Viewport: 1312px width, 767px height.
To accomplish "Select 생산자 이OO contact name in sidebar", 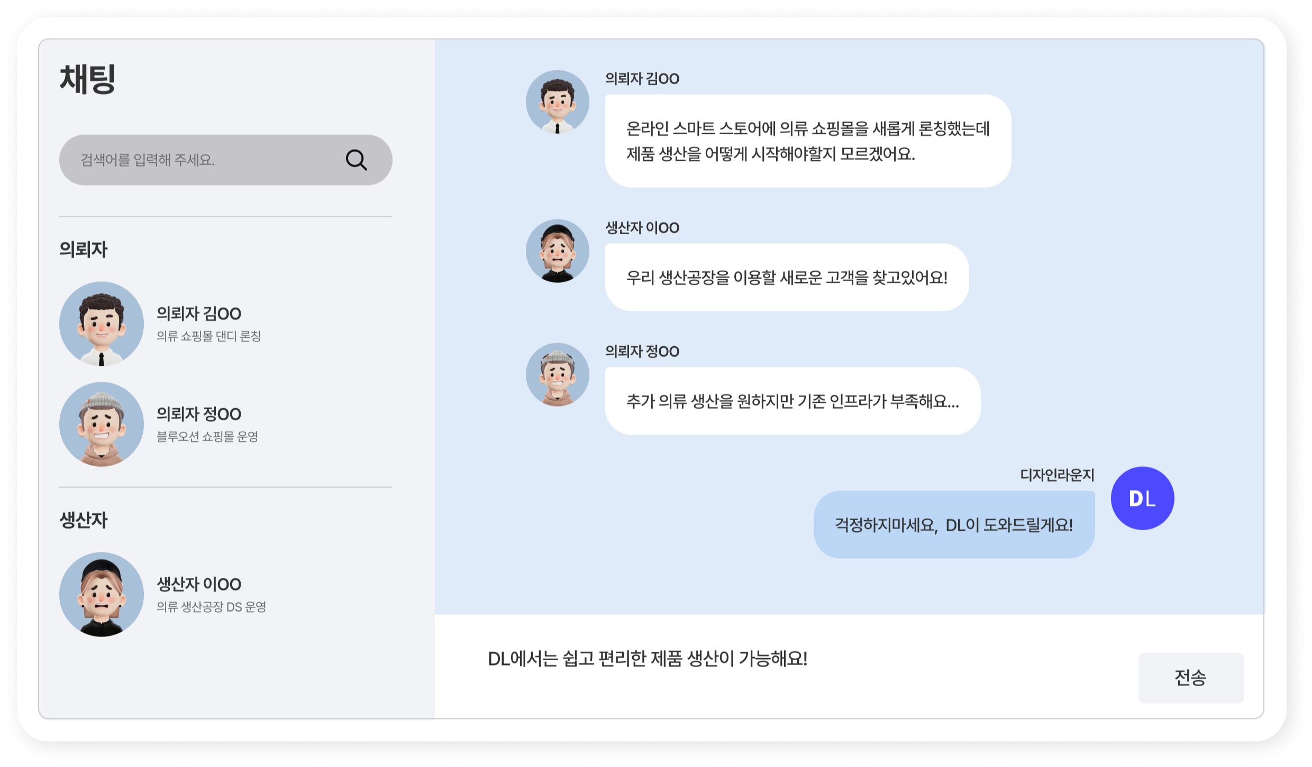I will (x=199, y=585).
